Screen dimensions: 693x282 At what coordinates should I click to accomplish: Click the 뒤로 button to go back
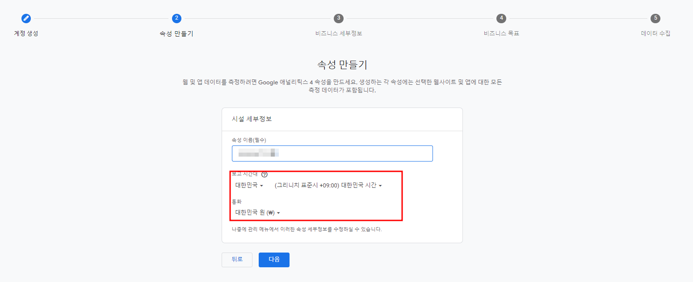click(237, 260)
